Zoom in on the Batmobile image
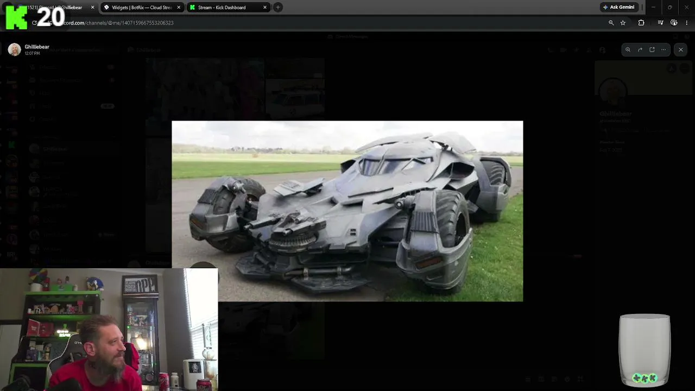 pos(628,49)
